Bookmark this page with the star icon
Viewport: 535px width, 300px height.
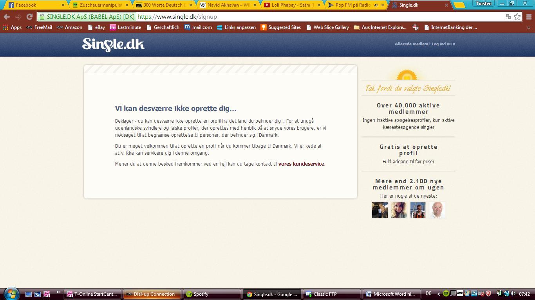[x=517, y=17]
